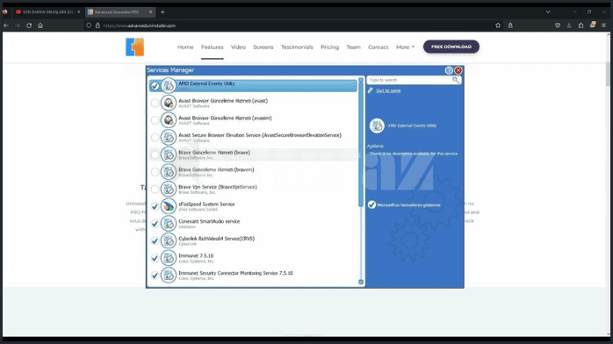Open a new browser tab with plus
This screenshot has width=613, height=344.
(x=162, y=12)
